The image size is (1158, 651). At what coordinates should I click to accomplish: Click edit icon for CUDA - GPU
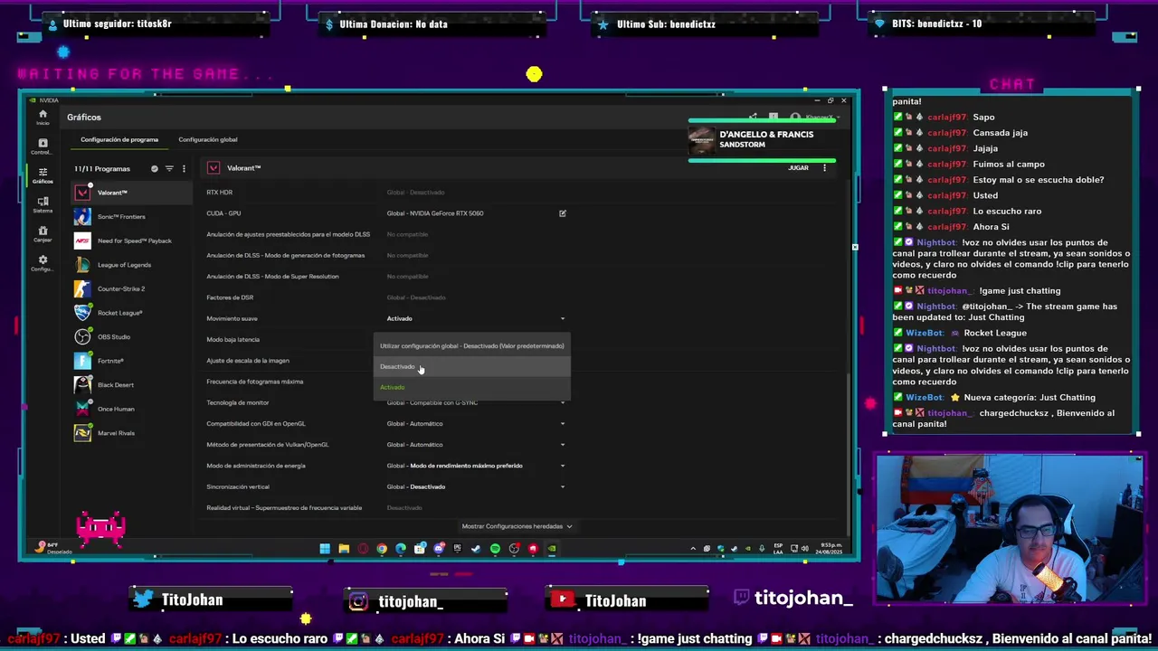(x=562, y=213)
